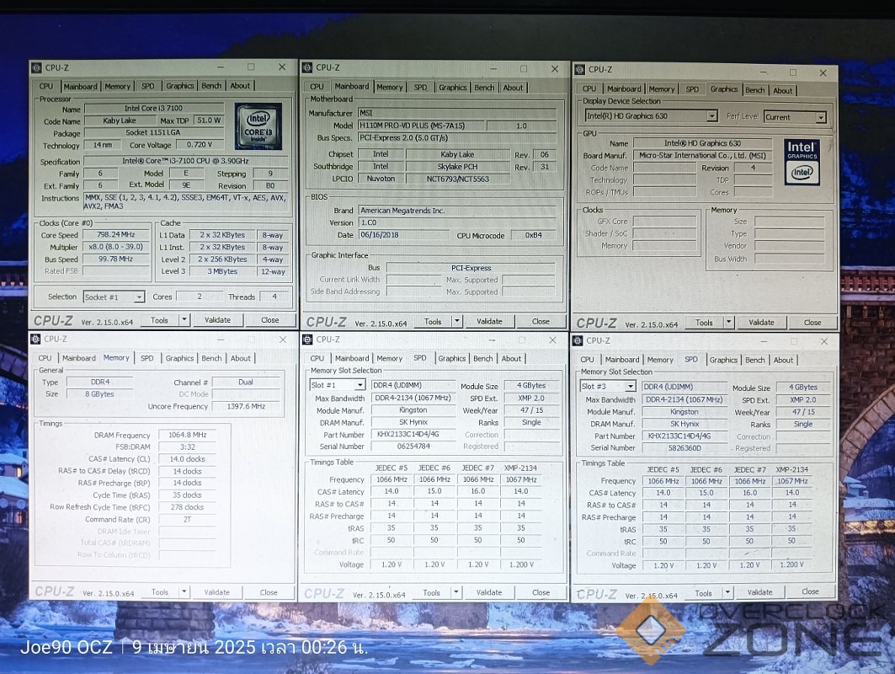Image resolution: width=895 pixels, height=674 pixels.
Task: Click Close button in the Graphics window
Action: 812,322
